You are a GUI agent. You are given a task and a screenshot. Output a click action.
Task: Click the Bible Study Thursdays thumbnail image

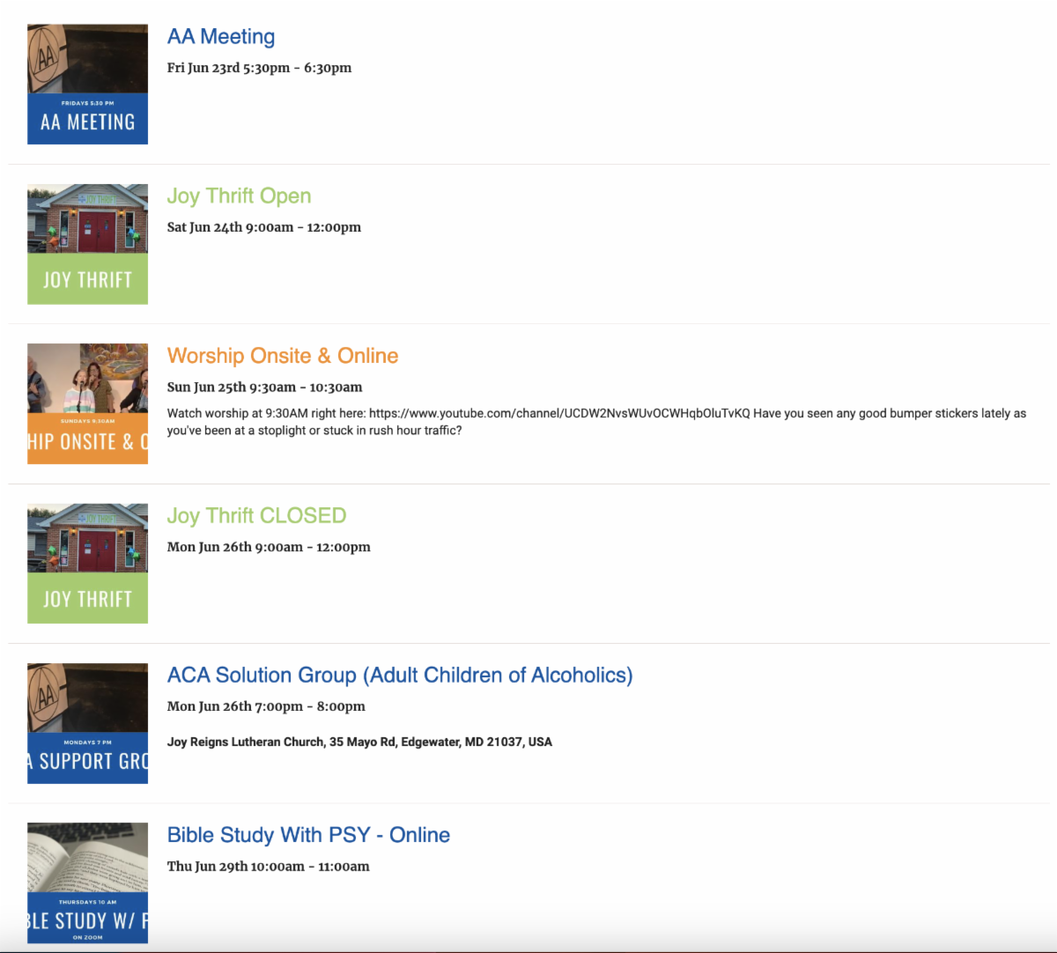point(87,883)
